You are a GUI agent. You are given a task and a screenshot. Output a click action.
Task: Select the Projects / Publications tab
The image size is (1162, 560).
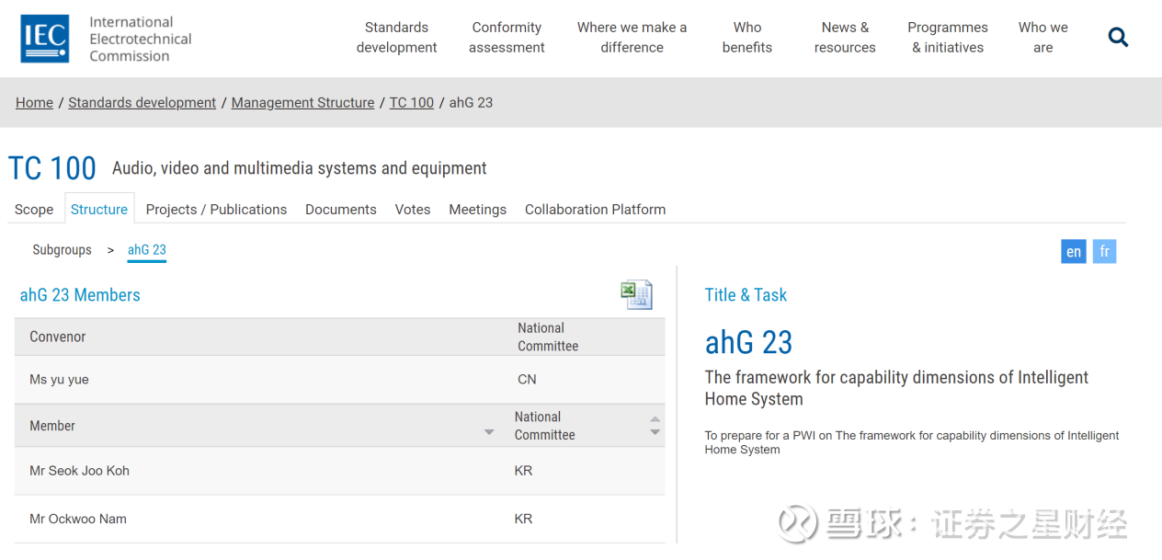(216, 210)
